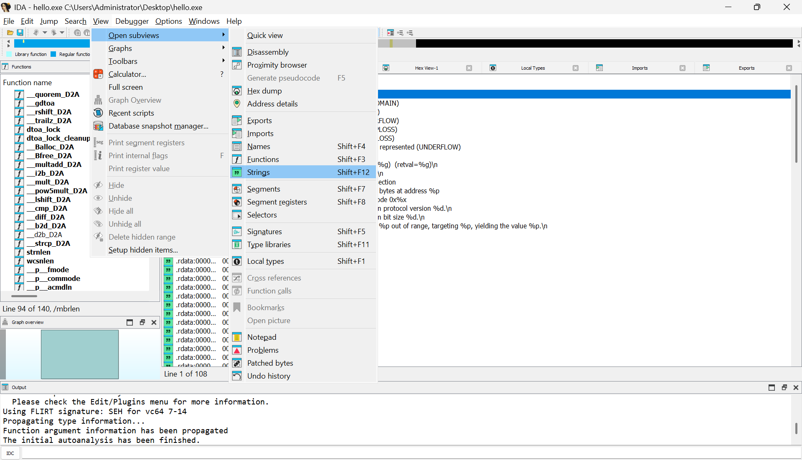Switch to the Local Types tab
The height and width of the screenshot is (460, 802).
[533, 68]
